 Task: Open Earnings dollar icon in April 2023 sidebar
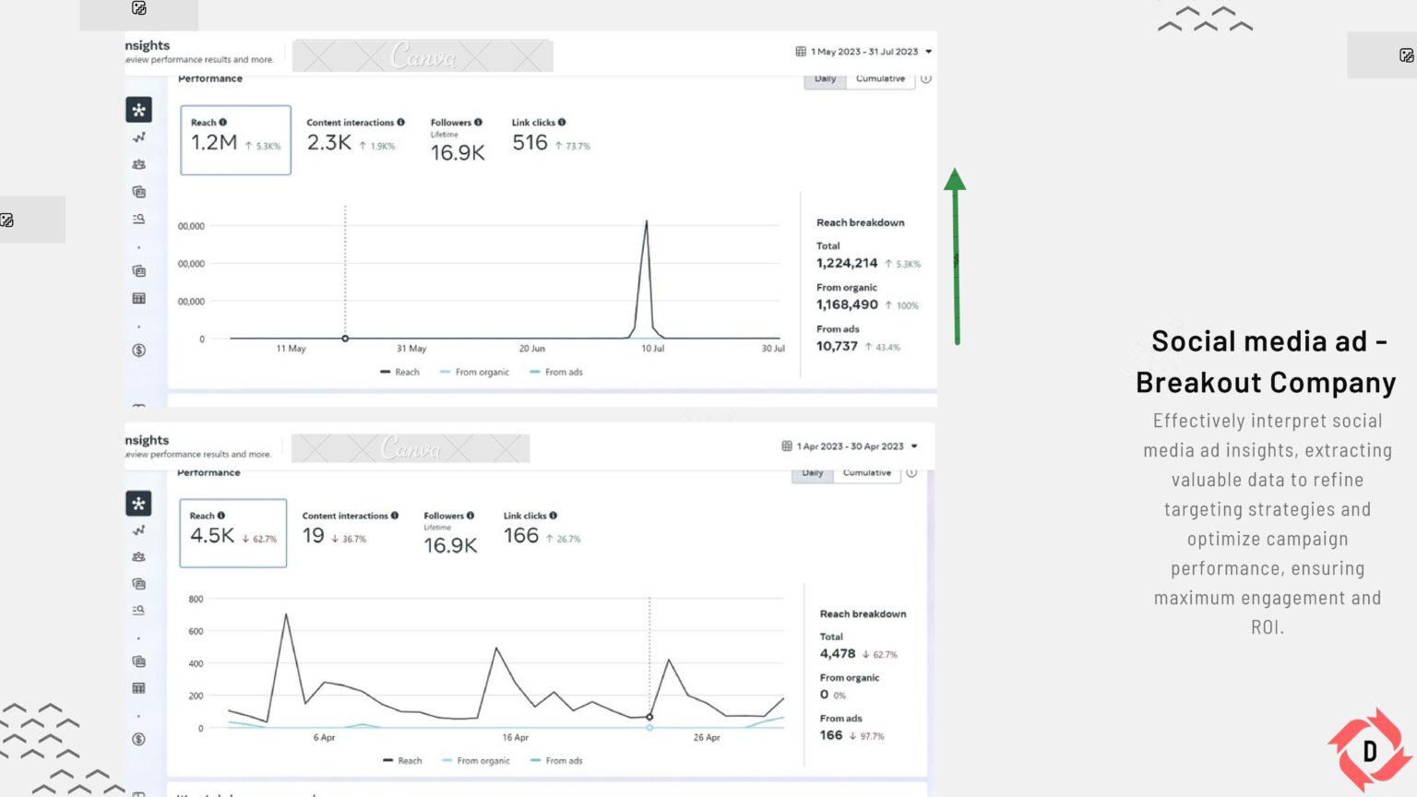[138, 739]
